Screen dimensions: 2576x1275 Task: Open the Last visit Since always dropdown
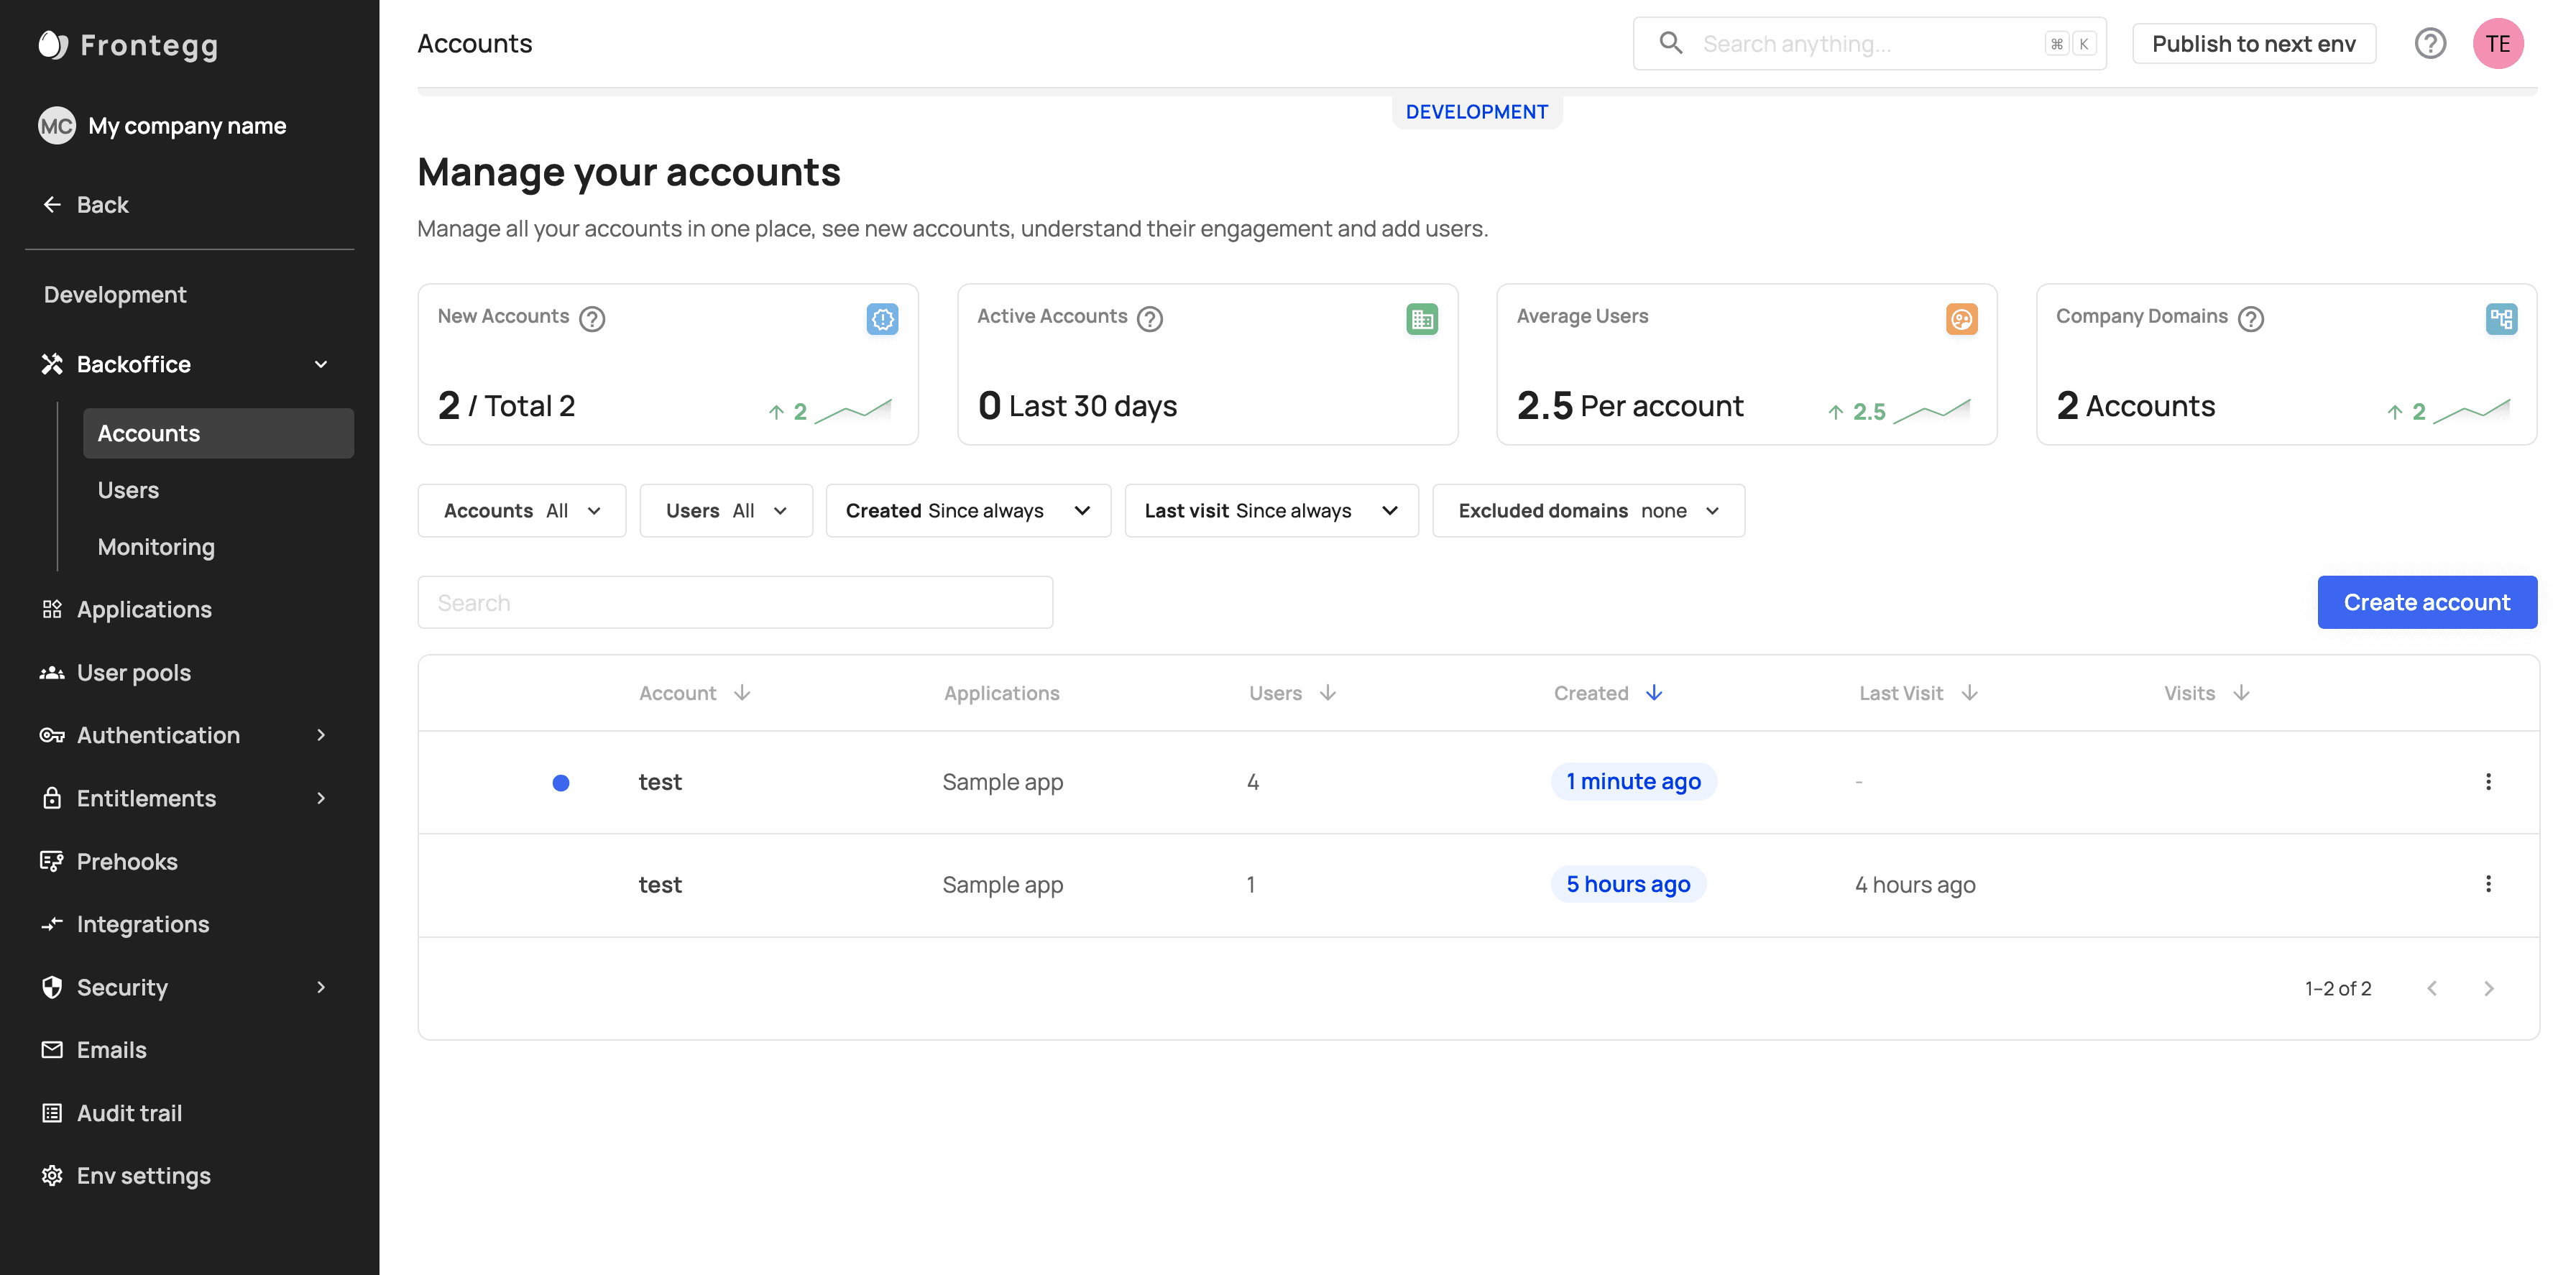(x=1271, y=511)
